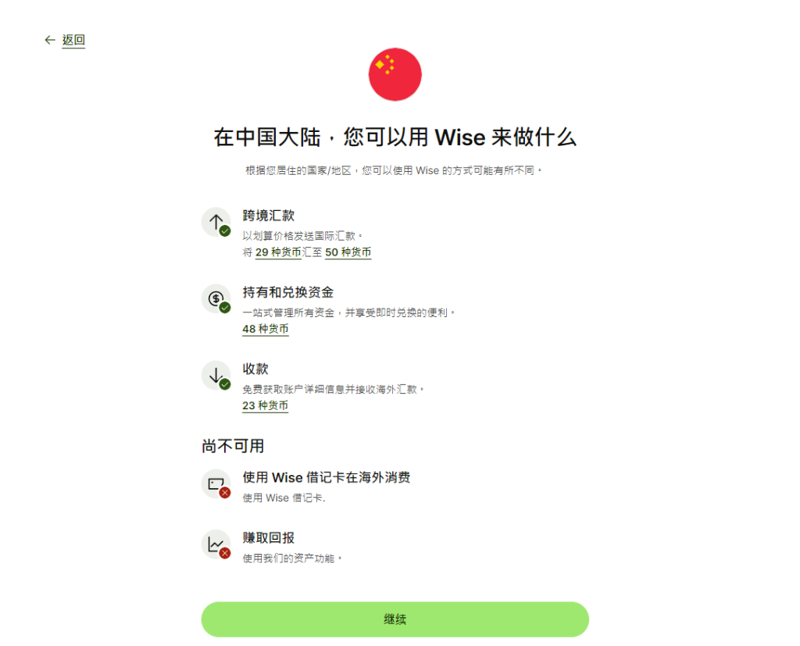The image size is (800, 646).
Task: Click the 持有和兑换资金 heading
Action: pos(287,292)
